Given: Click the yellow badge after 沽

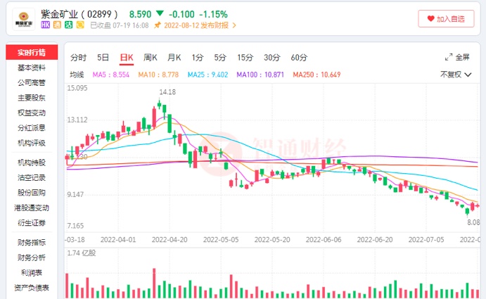Looking at the screenshot, I should (80, 25).
